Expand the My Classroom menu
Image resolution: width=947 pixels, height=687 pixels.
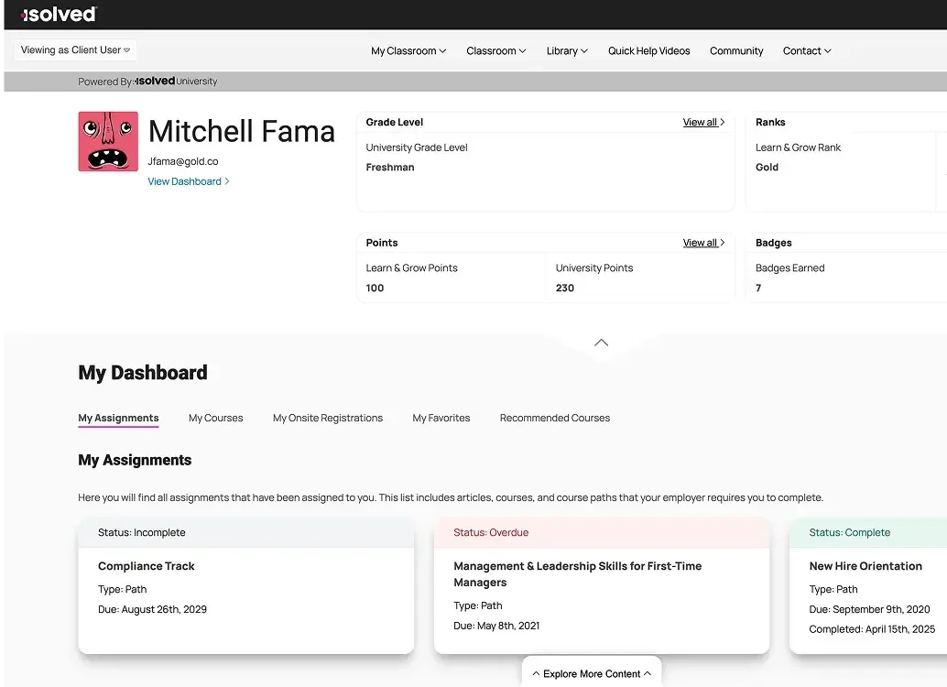408,50
